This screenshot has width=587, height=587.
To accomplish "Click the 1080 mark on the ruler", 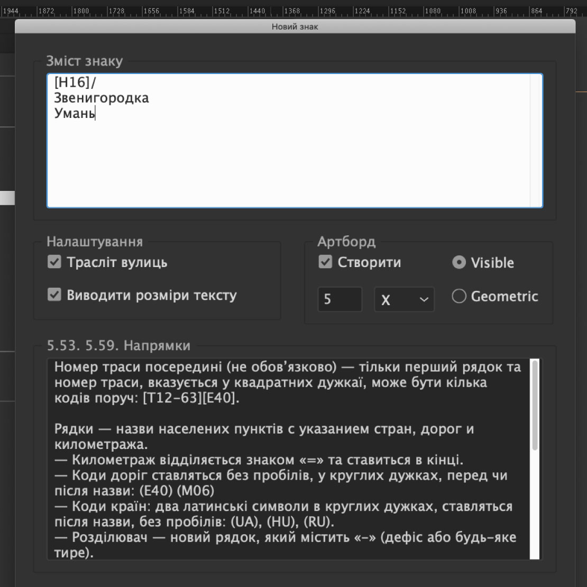I will tap(433, 11).
